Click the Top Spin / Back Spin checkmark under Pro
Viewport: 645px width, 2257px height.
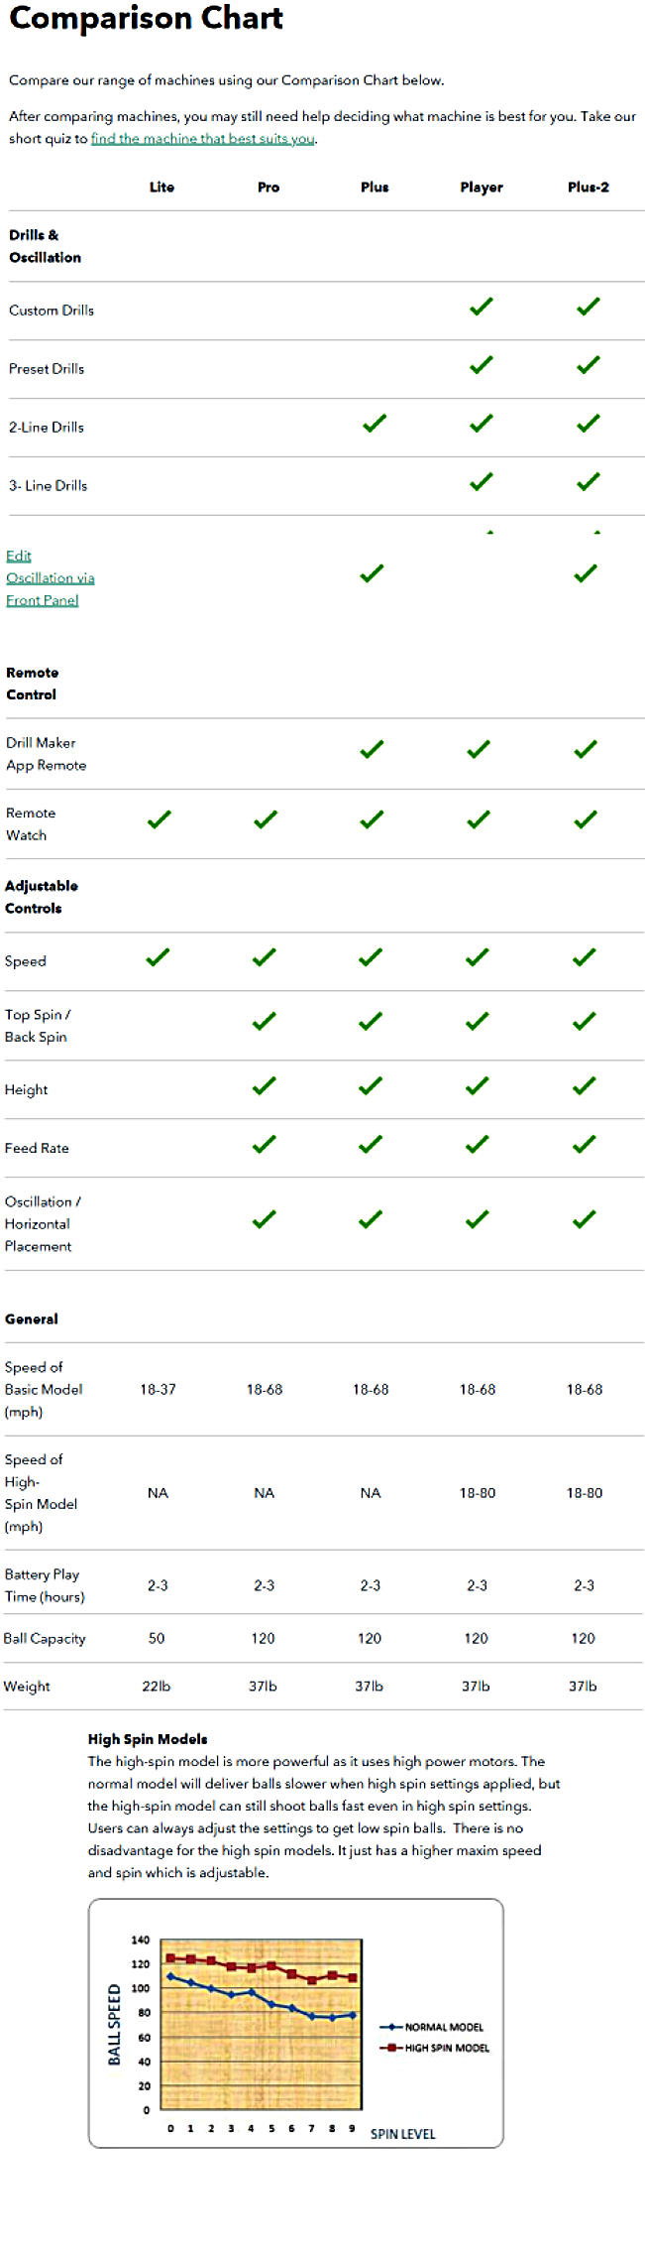[x=265, y=1021]
